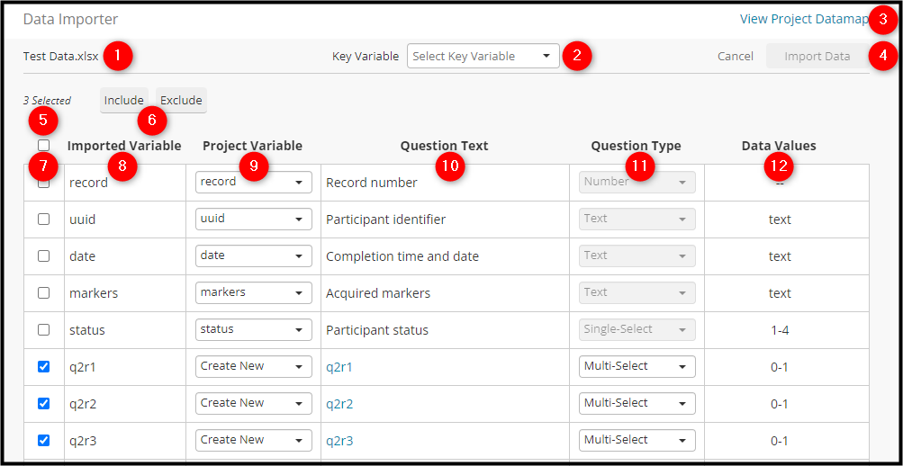The image size is (903, 466).
Task: Click the 0-1 data value for q2r3
Action: point(779,441)
